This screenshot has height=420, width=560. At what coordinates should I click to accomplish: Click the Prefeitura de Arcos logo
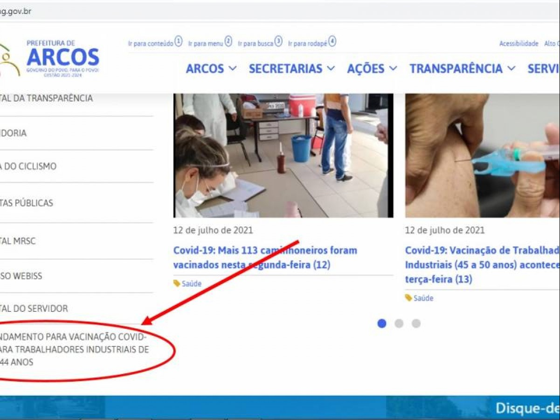(x=50, y=58)
